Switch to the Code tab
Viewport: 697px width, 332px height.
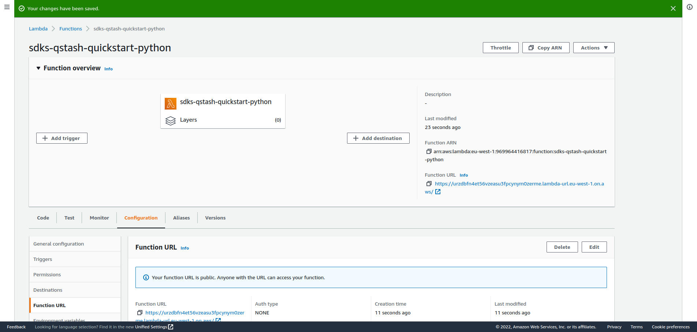43,218
